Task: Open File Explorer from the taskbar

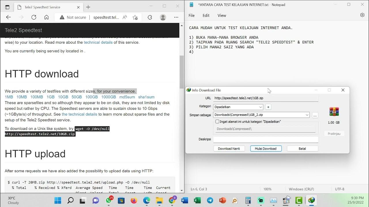Action: [x=159, y=200]
